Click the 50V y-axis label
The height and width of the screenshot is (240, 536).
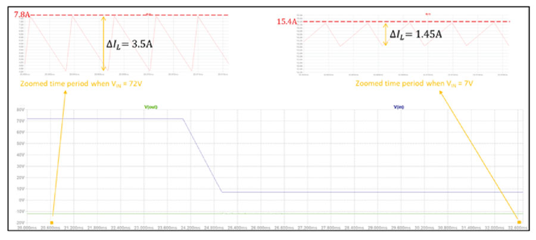click(x=20, y=144)
